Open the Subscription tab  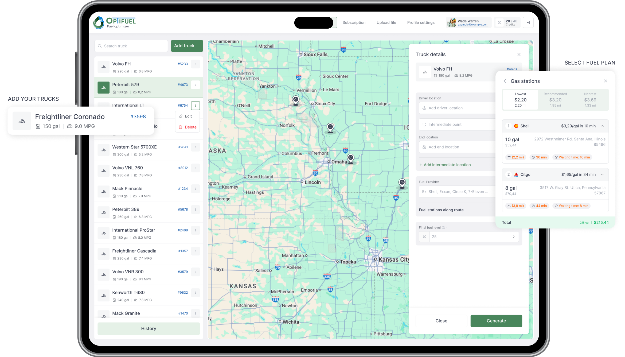[354, 23]
